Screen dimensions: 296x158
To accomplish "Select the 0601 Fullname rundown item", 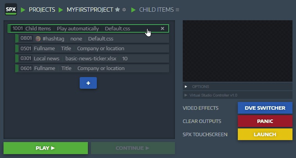I will click(92, 68).
